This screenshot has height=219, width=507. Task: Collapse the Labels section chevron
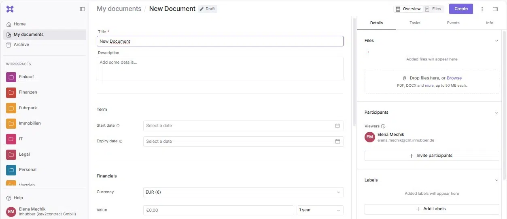(x=496, y=180)
